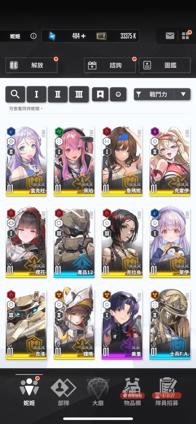Select the 妮姬 tab in bottom bar
The width and height of the screenshot is (196, 424).
[29, 391]
